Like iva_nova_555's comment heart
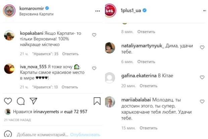This screenshot has height=139, width=208. pos(94,68)
